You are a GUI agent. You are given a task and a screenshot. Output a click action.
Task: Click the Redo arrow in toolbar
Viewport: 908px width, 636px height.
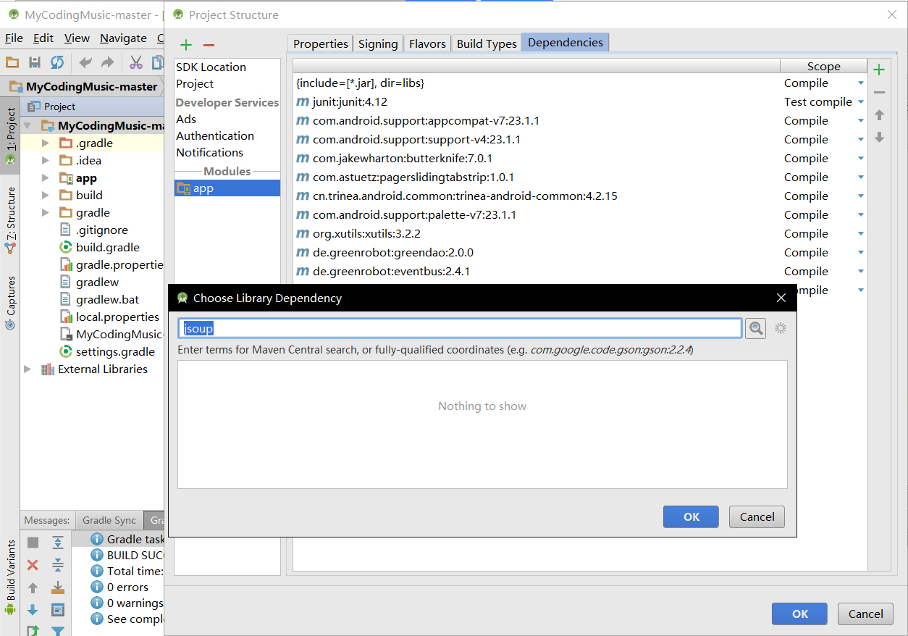click(107, 62)
